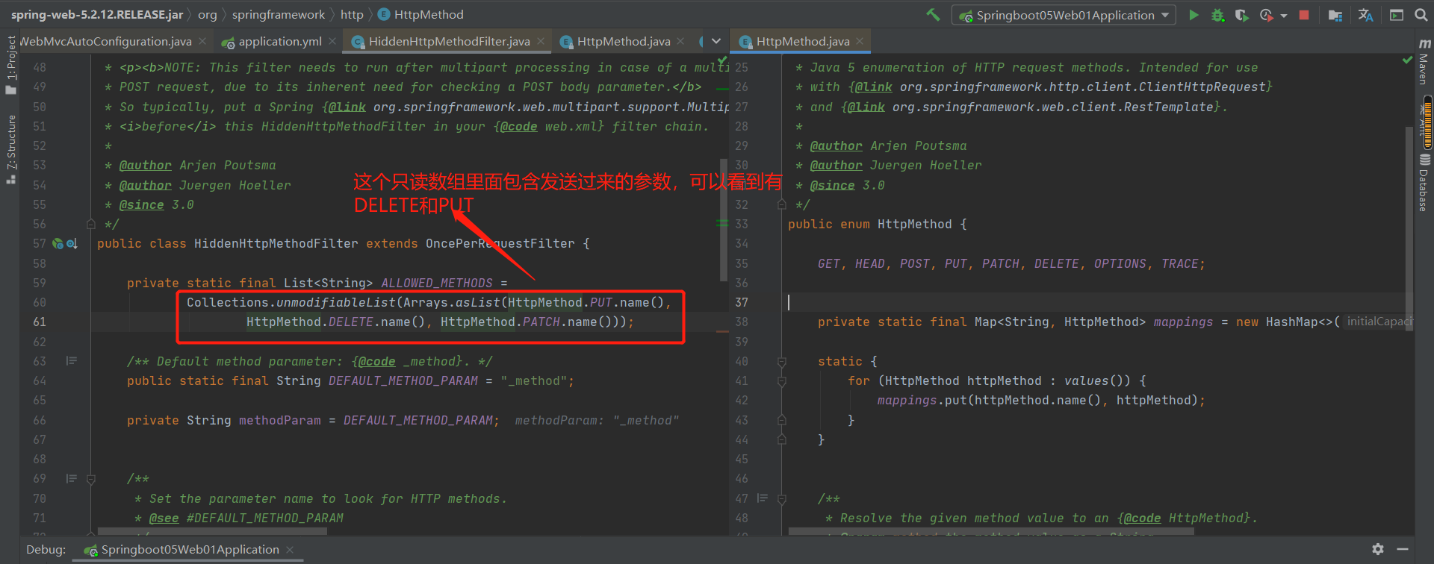The width and height of the screenshot is (1434, 564).
Task: Open the Maven tool window
Action: pyautogui.click(x=1424, y=62)
